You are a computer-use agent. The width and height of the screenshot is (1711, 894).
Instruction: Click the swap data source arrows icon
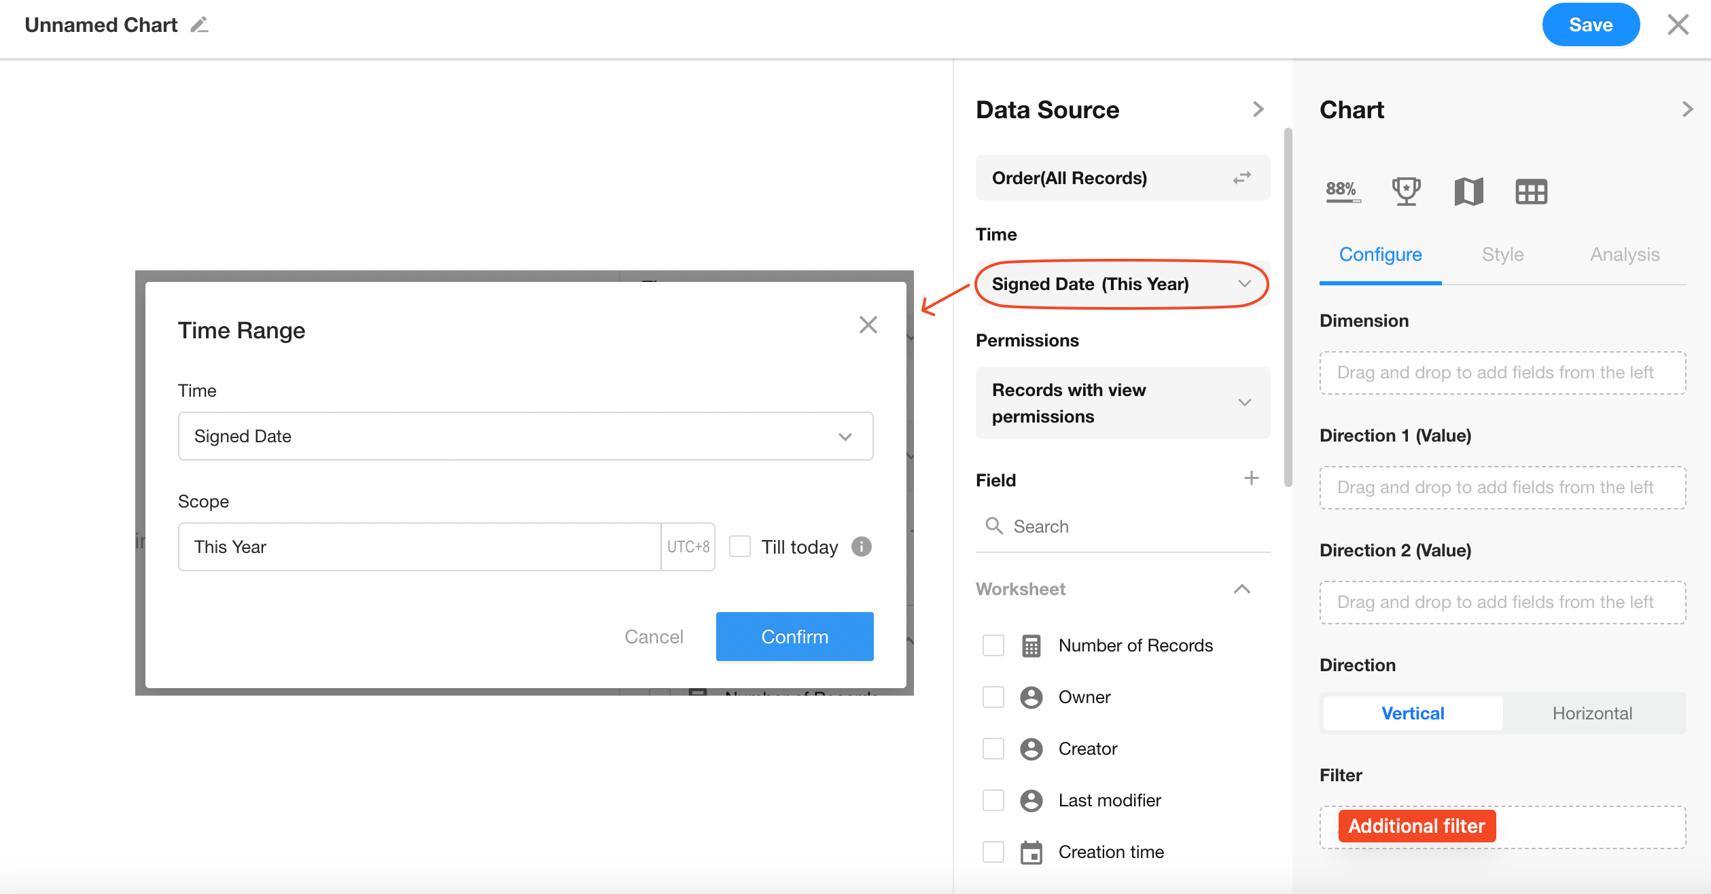coord(1241,178)
